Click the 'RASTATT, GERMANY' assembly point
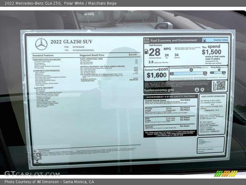This screenshot has height=185, width=246. (x=209, y=126)
